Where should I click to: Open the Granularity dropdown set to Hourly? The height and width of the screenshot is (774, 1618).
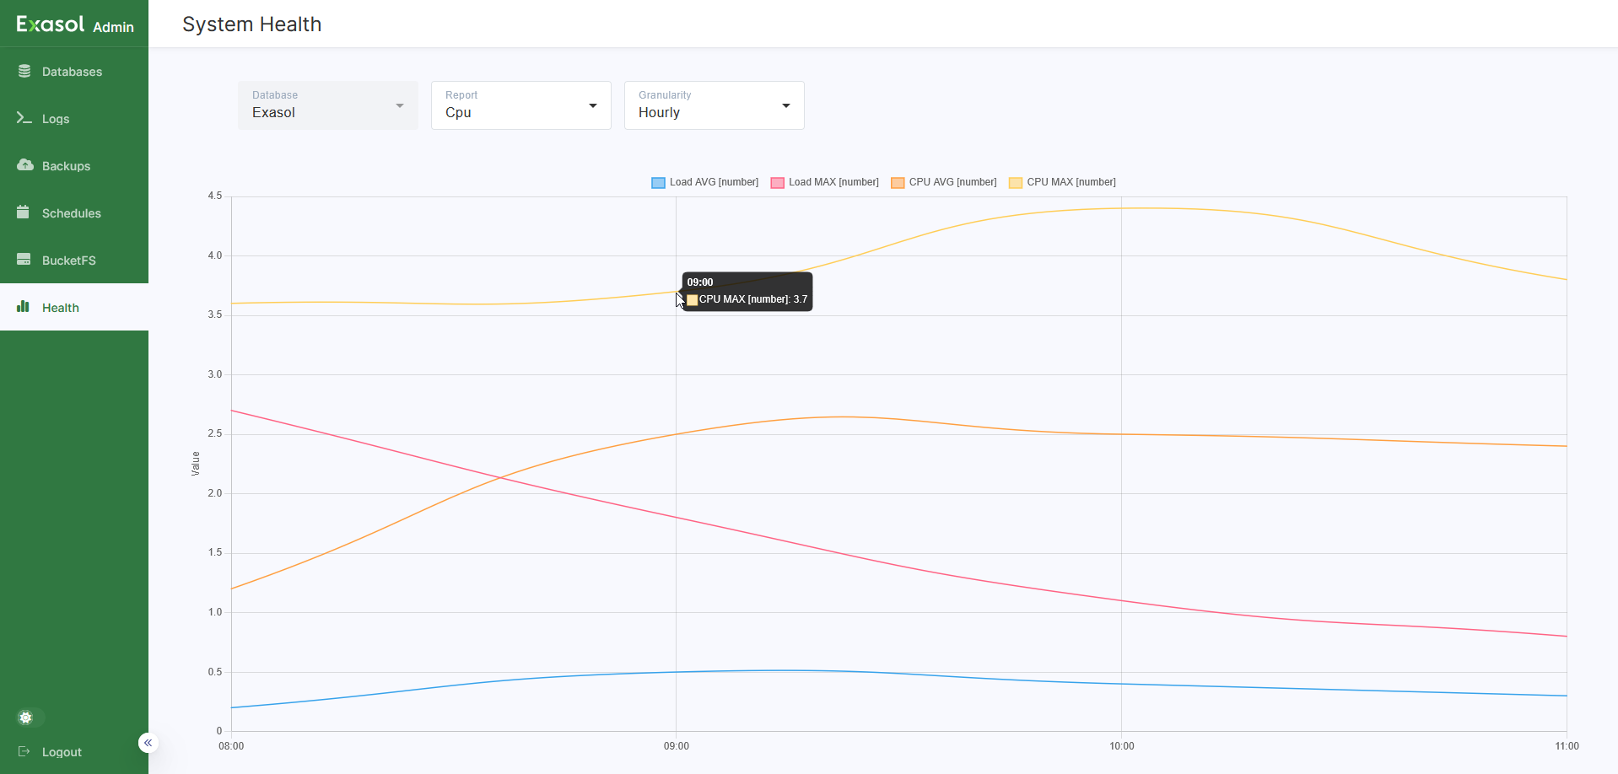click(x=714, y=105)
